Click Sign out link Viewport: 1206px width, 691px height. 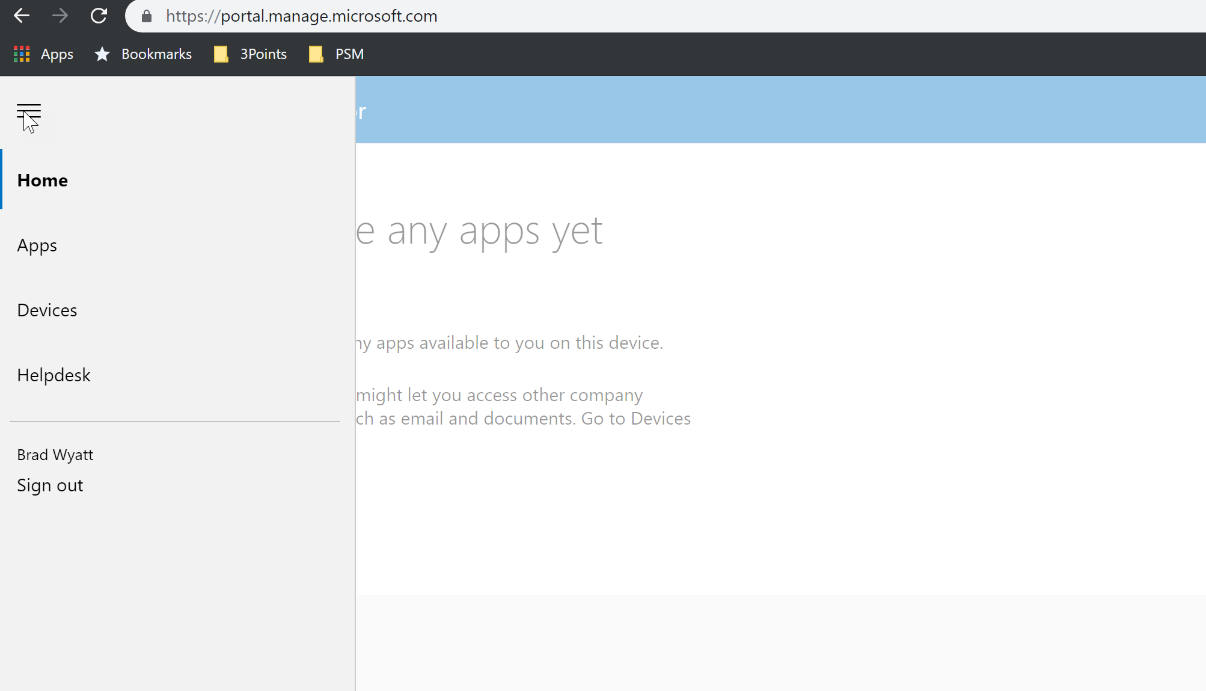point(50,485)
